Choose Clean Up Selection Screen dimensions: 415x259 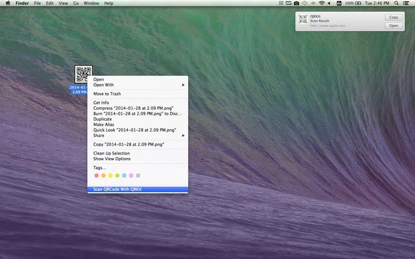(x=137, y=153)
